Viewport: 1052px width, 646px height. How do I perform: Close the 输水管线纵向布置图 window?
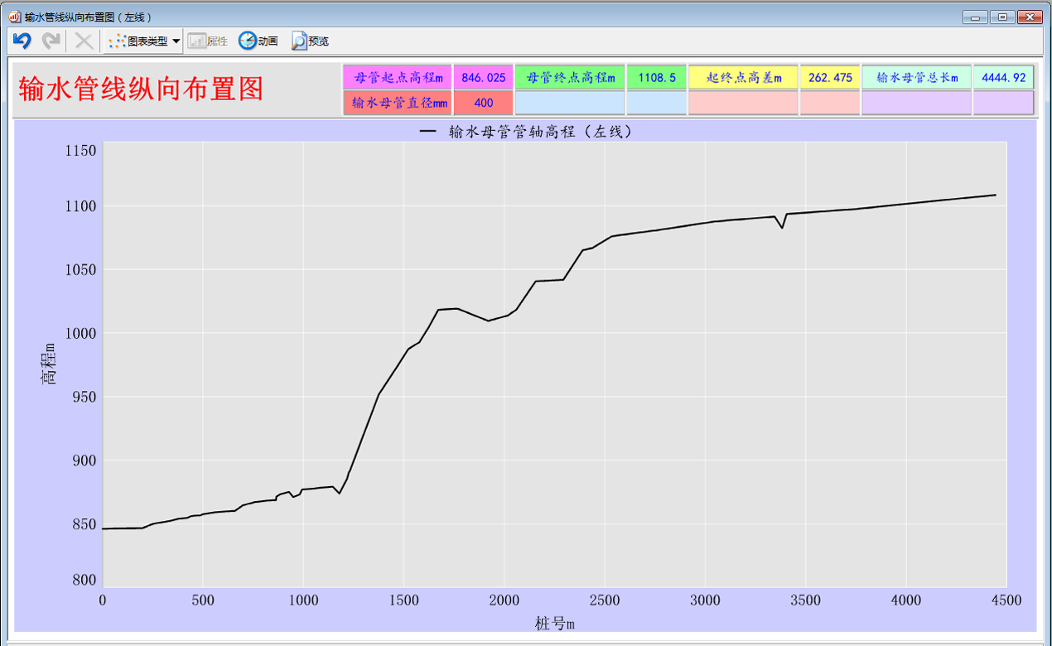(x=1030, y=17)
